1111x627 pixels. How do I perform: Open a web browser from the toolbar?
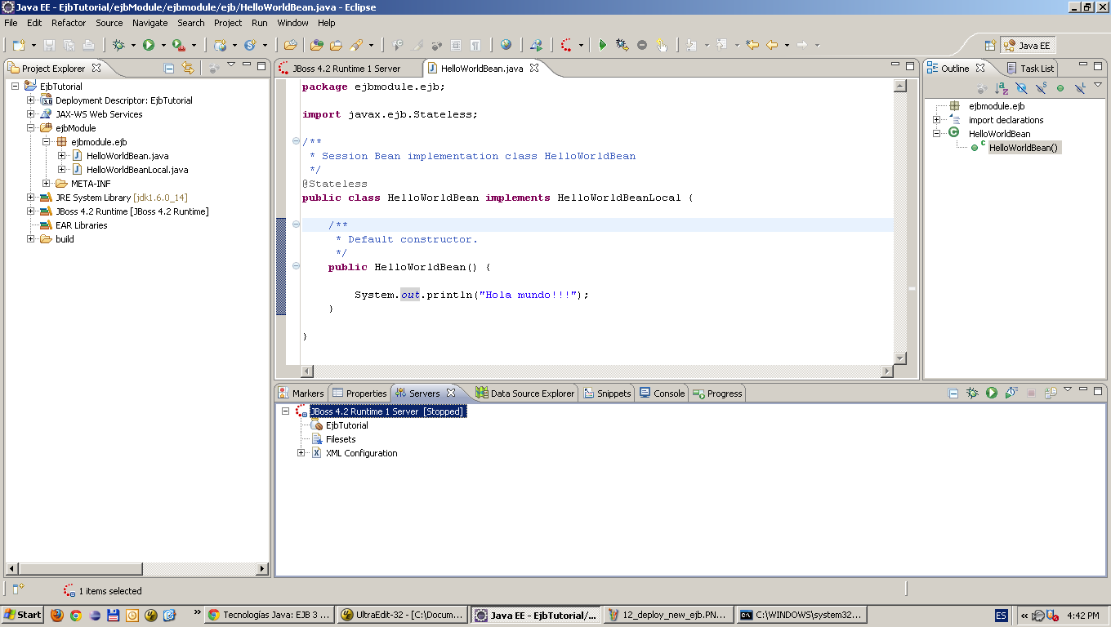point(506,45)
